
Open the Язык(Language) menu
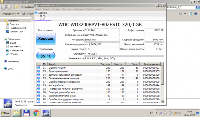94,9
